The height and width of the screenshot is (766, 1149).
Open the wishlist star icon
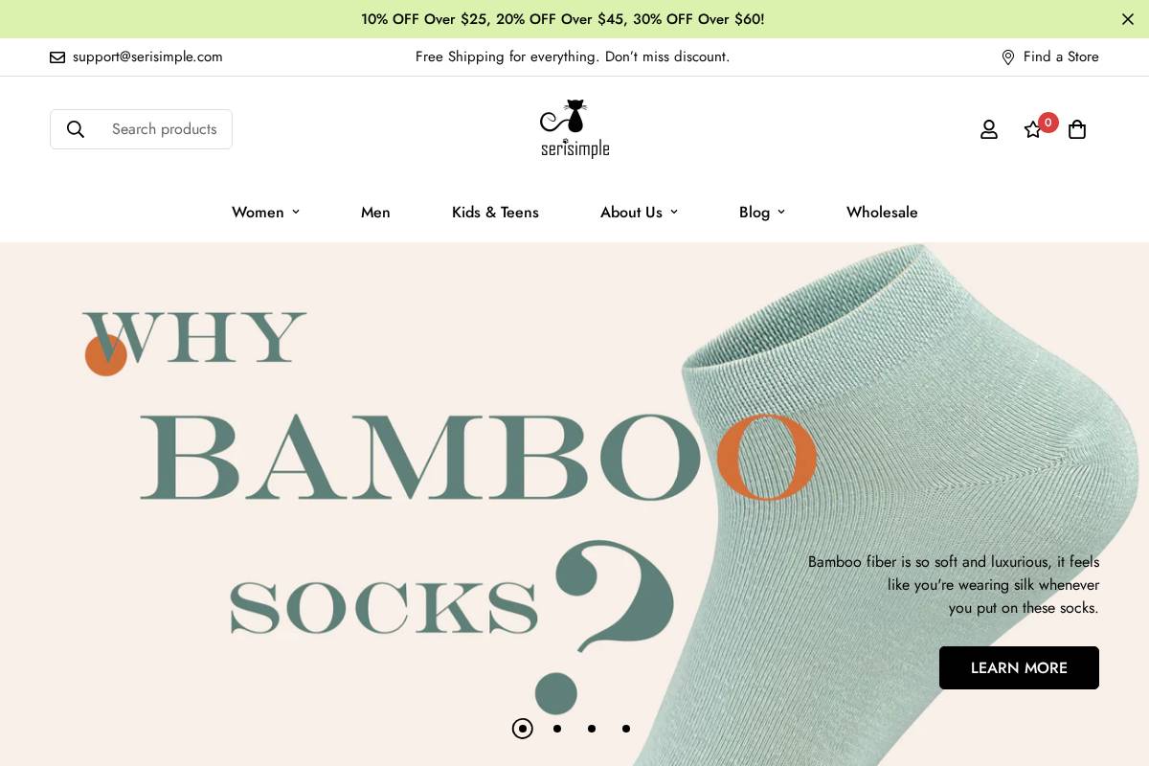coord(1032,129)
